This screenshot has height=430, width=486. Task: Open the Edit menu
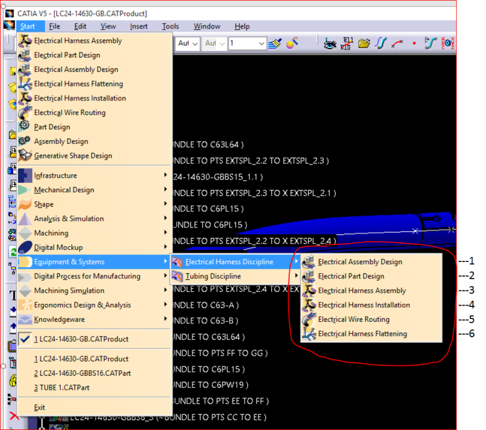(80, 26)
